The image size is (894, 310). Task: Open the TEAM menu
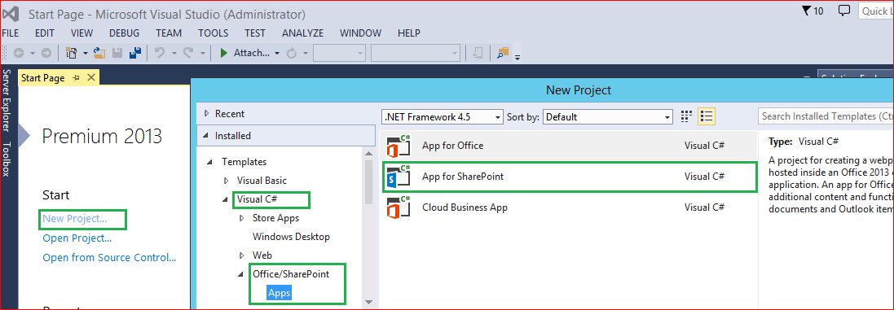(x=169, y=33)
